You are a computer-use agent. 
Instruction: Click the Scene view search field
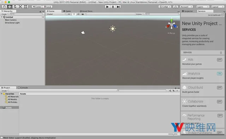point(162,14)
